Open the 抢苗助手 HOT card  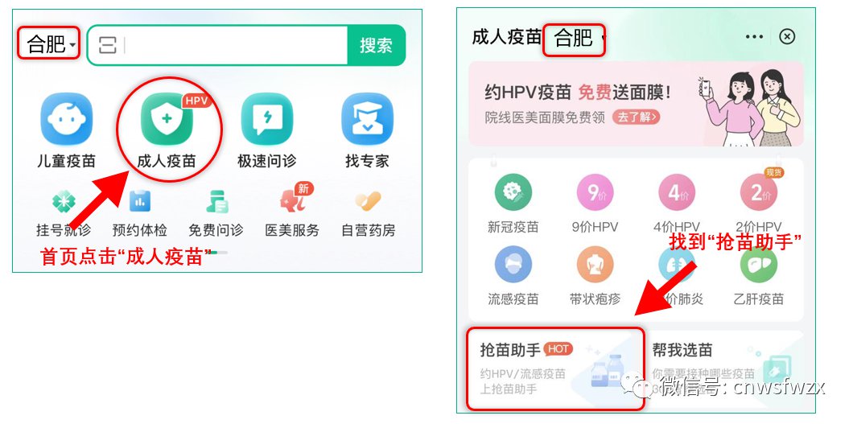click(x=556, y=369)
